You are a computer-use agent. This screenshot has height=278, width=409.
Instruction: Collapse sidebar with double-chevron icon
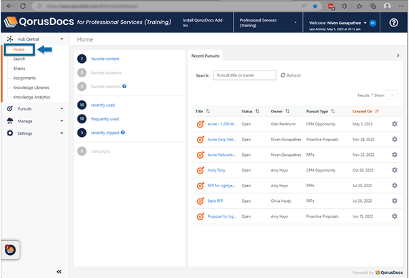(59, 272)
